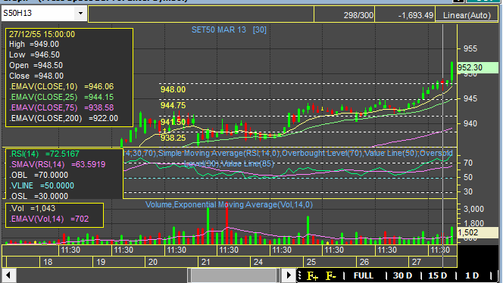The image size is (503, 283).
Task: Switch chart range to 1 D
Action: pyautogui.click(x=472, y=275)
